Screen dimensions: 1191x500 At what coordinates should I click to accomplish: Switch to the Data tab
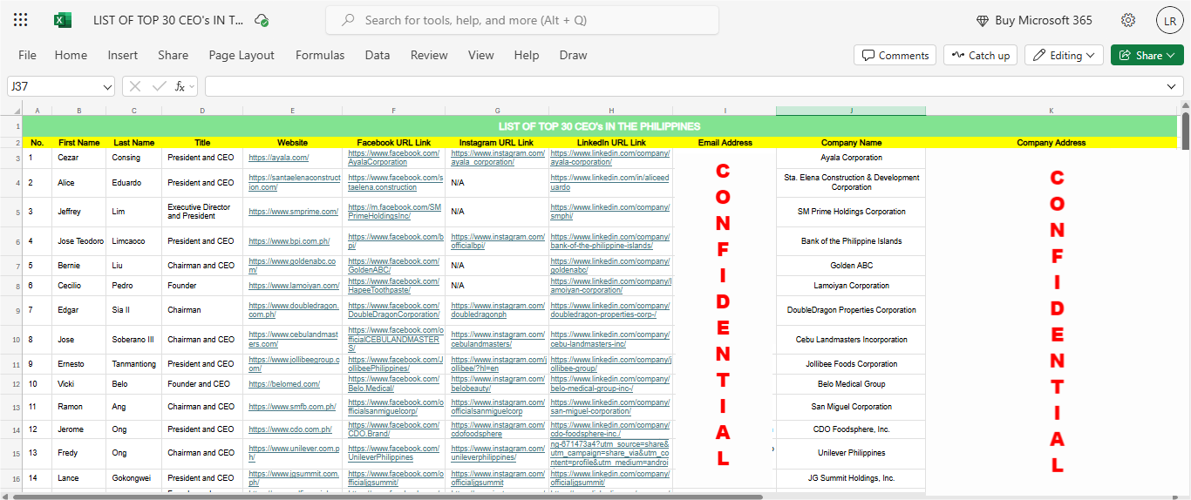point(378,55)
